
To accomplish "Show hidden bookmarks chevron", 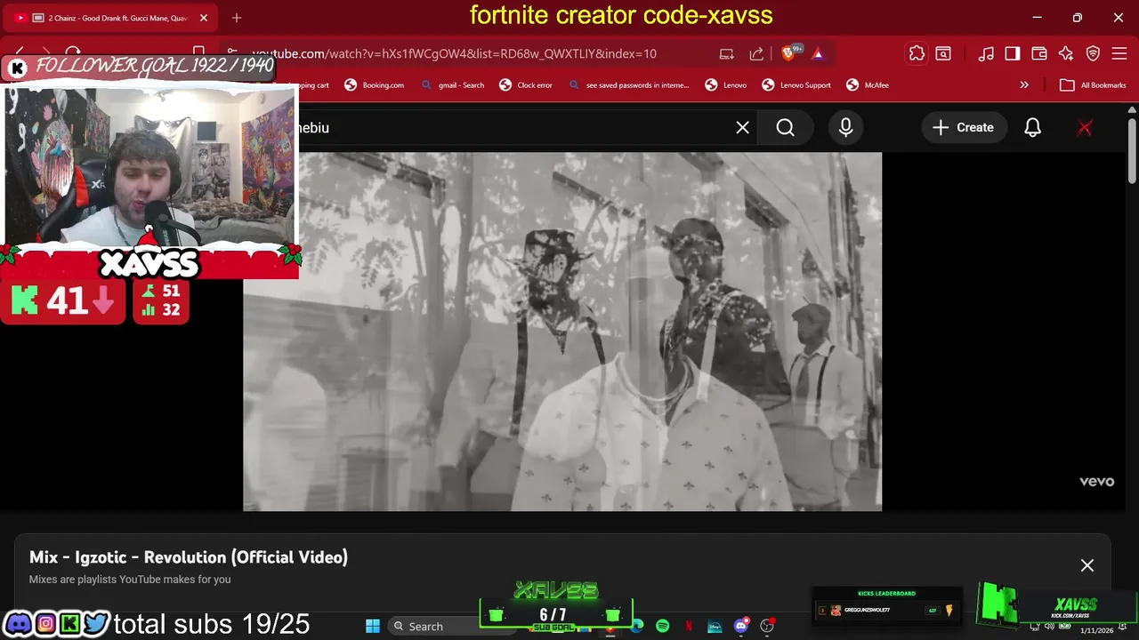I will 1024,85.
